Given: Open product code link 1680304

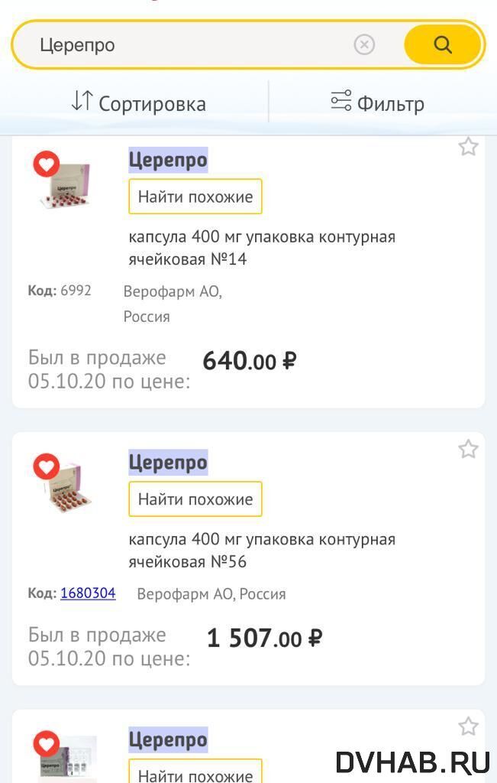Looking at the screenshot, I should [x=88, y=593].
